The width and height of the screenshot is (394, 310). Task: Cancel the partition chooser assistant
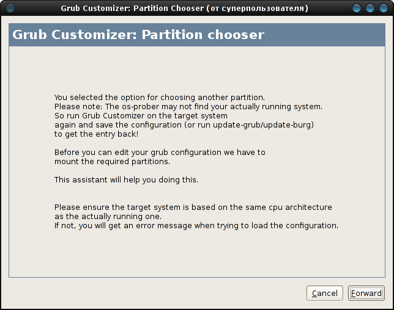click(x=325, y=293)
